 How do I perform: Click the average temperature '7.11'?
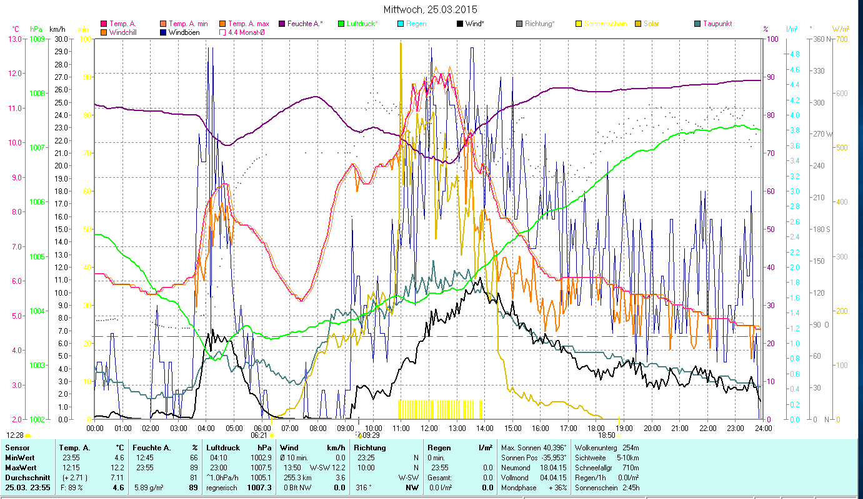[x=116, y=478]
